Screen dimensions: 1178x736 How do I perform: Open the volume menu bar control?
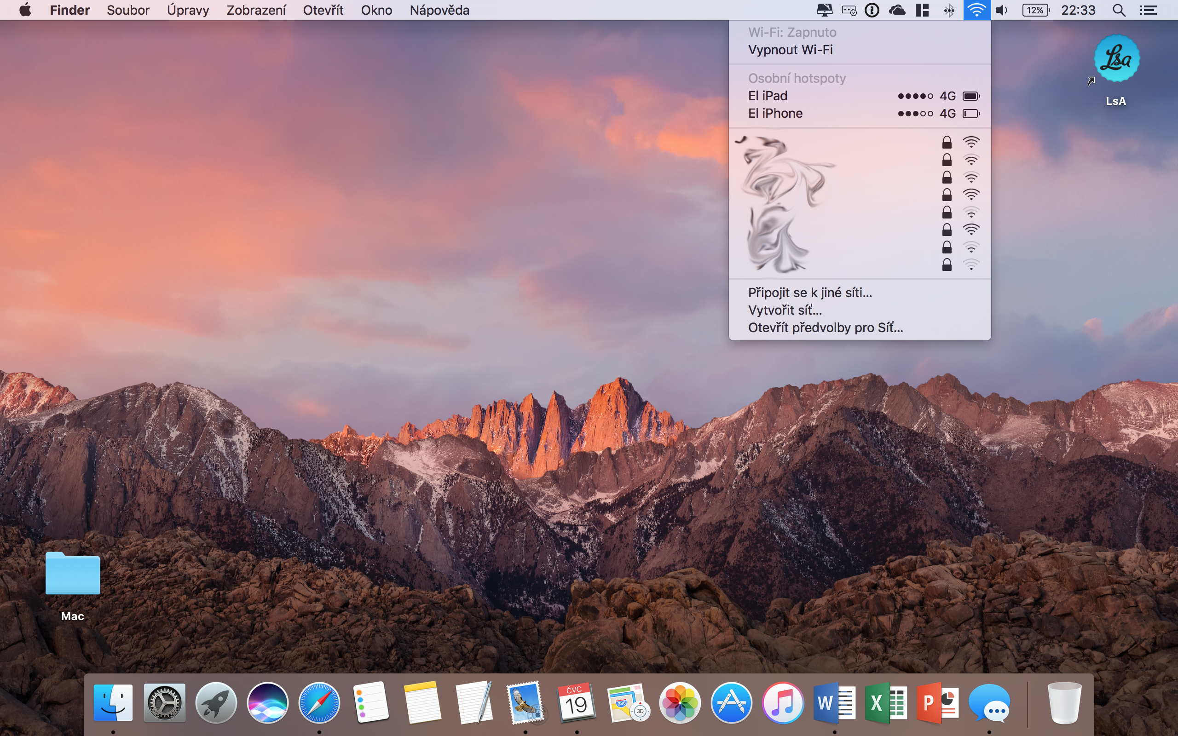pyautogui.click(x=1001, y=10)
